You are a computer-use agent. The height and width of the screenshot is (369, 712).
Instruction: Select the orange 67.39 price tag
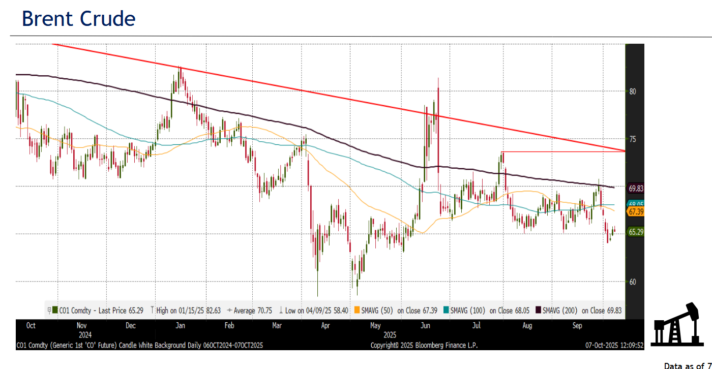click(x=636, y=211)
